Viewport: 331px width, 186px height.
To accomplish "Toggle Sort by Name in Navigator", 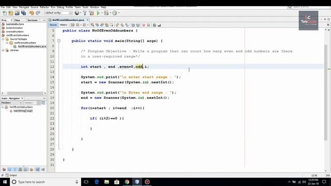I will click(37, 169).
